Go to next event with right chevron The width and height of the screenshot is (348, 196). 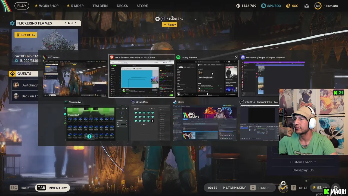(76, 23)
